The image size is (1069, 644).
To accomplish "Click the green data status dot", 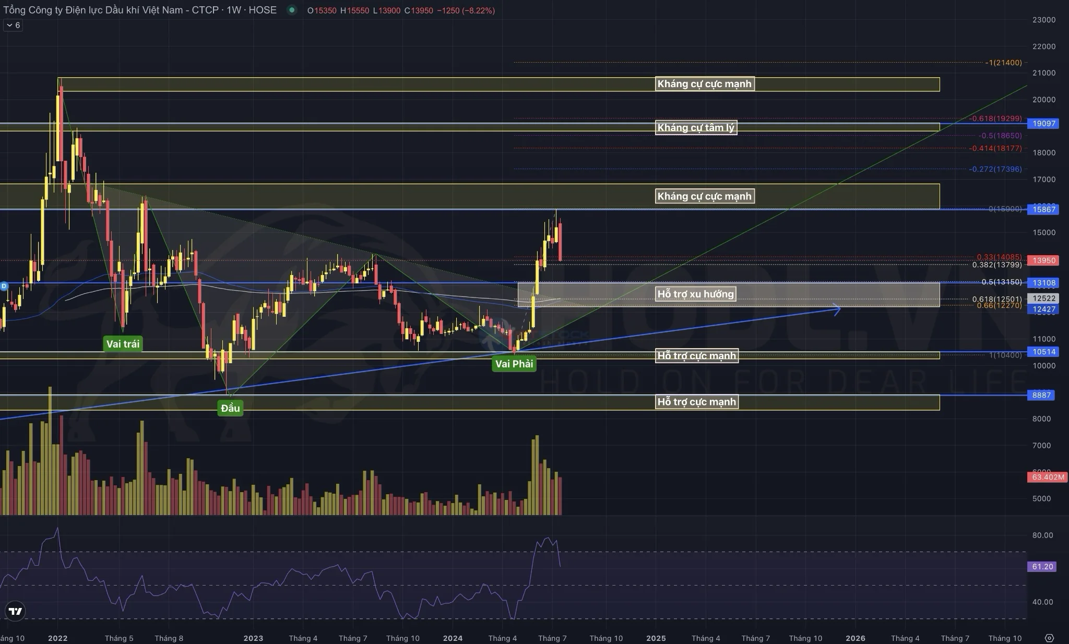I will (x=292, y=10).
